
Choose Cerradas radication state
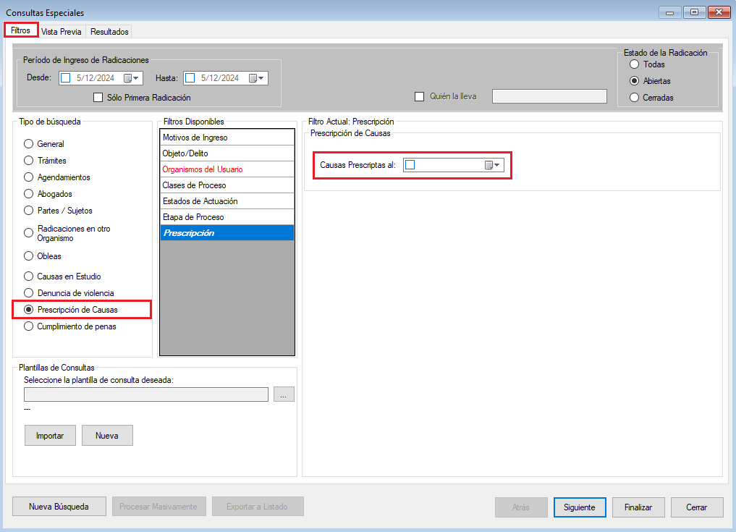click(635, 98)
